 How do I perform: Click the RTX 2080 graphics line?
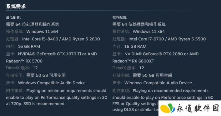[155, 54]
